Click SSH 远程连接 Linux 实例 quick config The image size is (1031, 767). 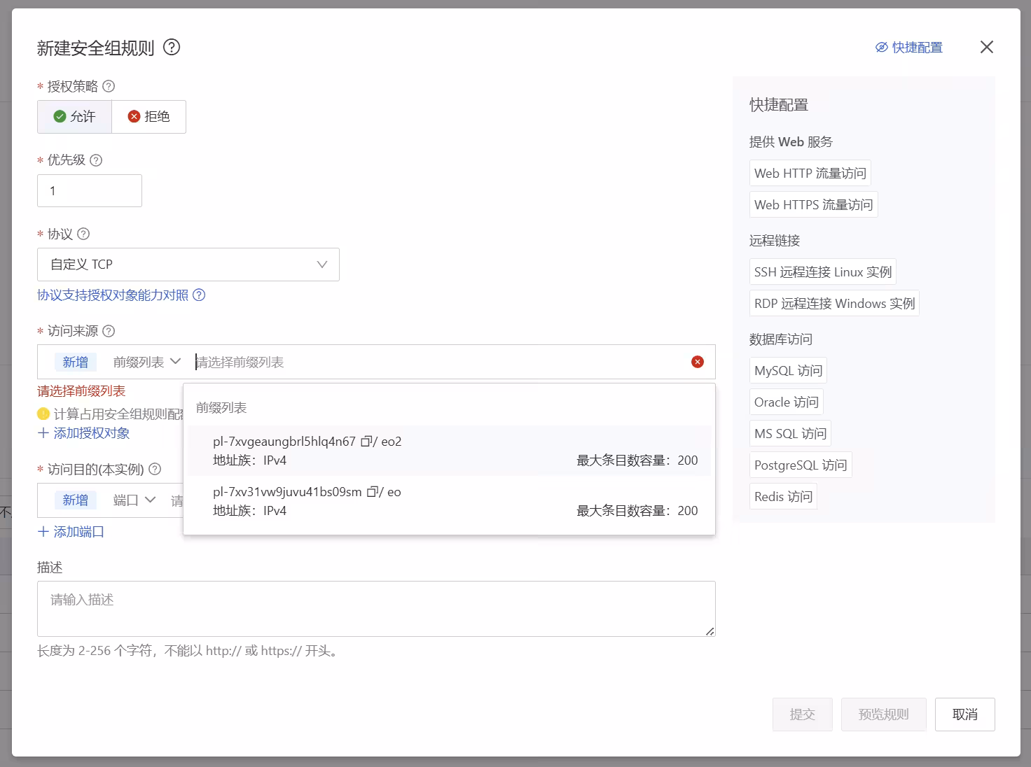pos(822,272)
